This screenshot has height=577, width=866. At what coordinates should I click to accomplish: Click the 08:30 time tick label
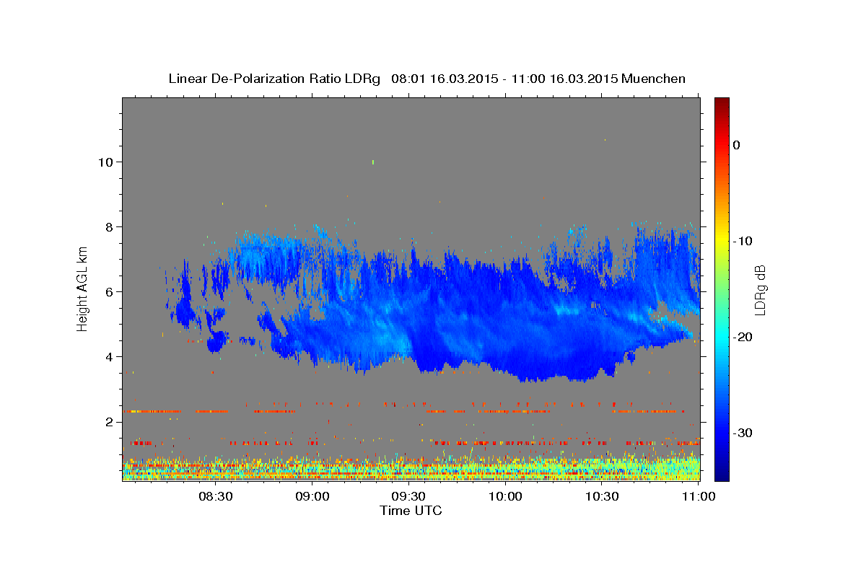point(215,496)
